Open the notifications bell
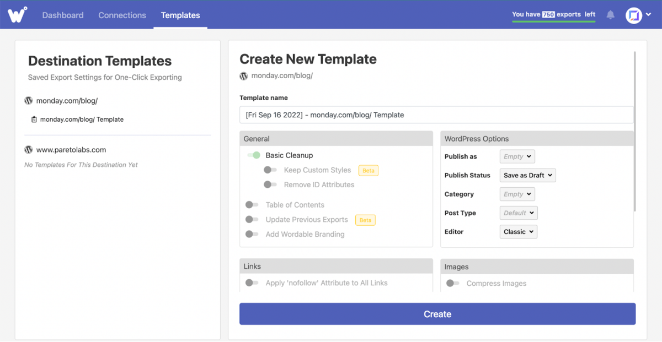The image size is (662, 342). pos(610,15)
